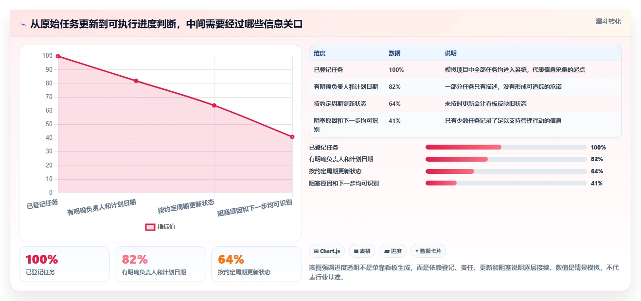Click the 按约定周期更新状态 progress bar

click(506, 171)
